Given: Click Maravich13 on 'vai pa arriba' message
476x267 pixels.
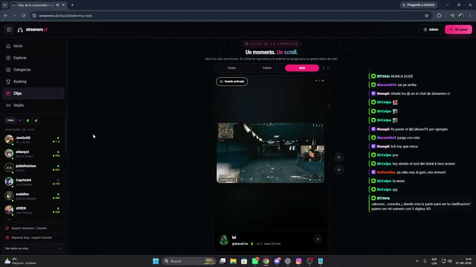Looking at the screenshot, I should tap(386, 85).
